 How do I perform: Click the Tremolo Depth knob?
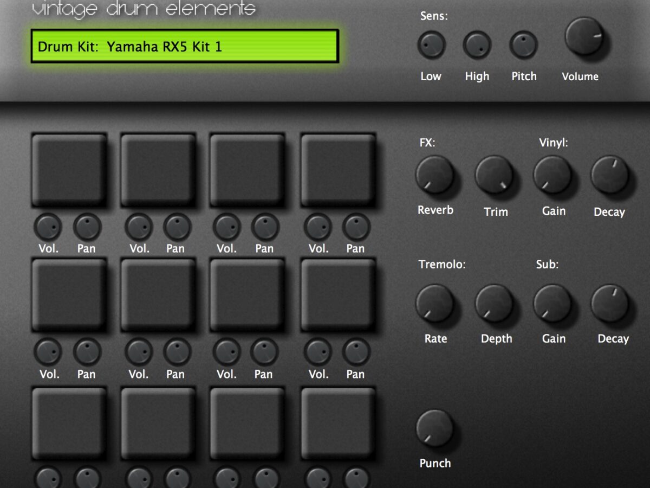point(494,303)
